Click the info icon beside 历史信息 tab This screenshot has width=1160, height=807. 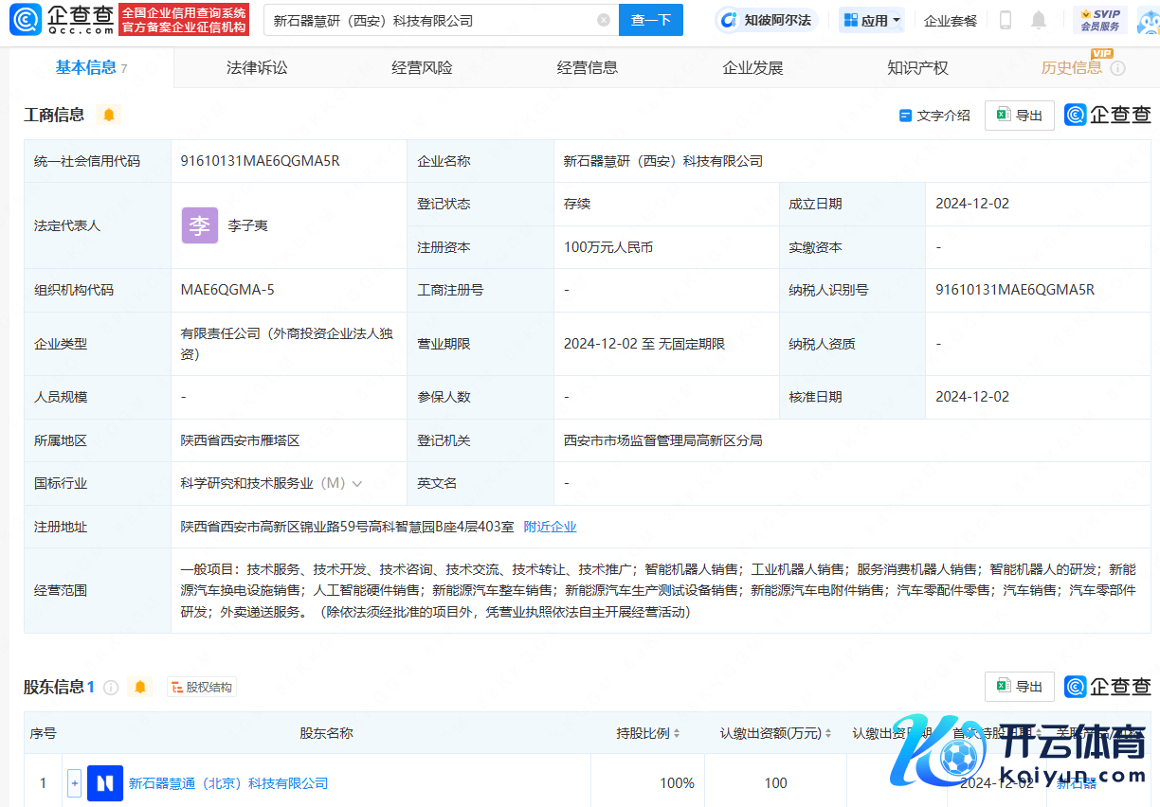point(1117,68)
